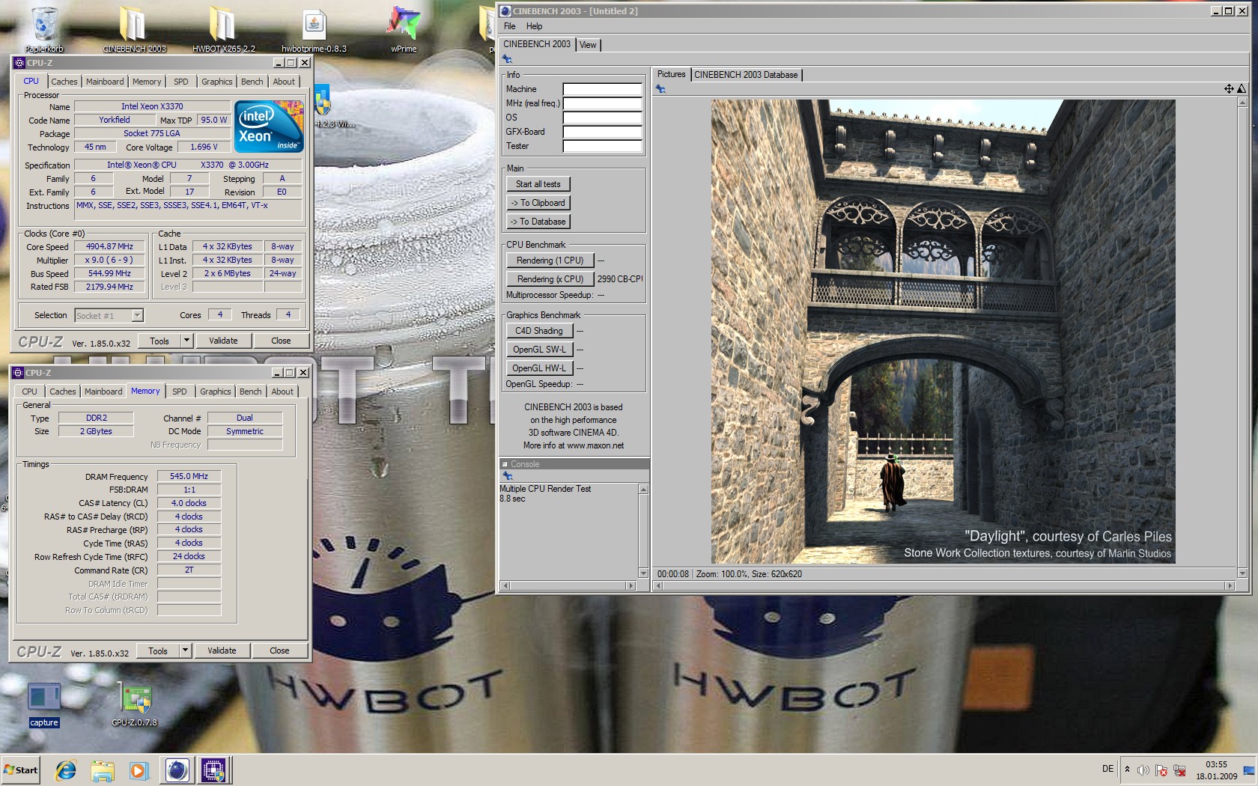Screen dimensions: 1258x786
Task: Launch the wPrime desktop shortcut
Action: [404, 29]
